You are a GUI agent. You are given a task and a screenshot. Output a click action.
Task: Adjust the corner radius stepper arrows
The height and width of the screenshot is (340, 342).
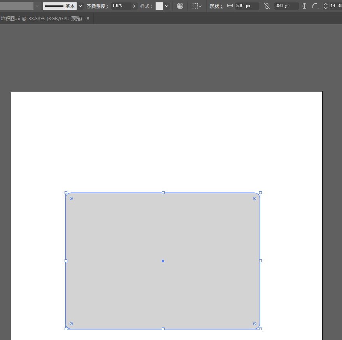pos(326,6)
